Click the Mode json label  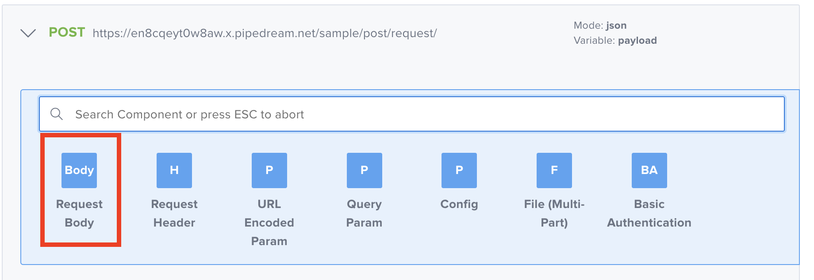click(600, 26)
